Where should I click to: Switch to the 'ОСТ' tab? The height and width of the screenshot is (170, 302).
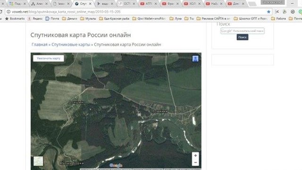[x=127, y=4]
